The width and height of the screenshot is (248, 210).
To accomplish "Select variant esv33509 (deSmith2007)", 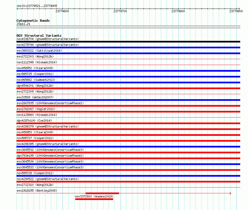I will coord(35,97).
